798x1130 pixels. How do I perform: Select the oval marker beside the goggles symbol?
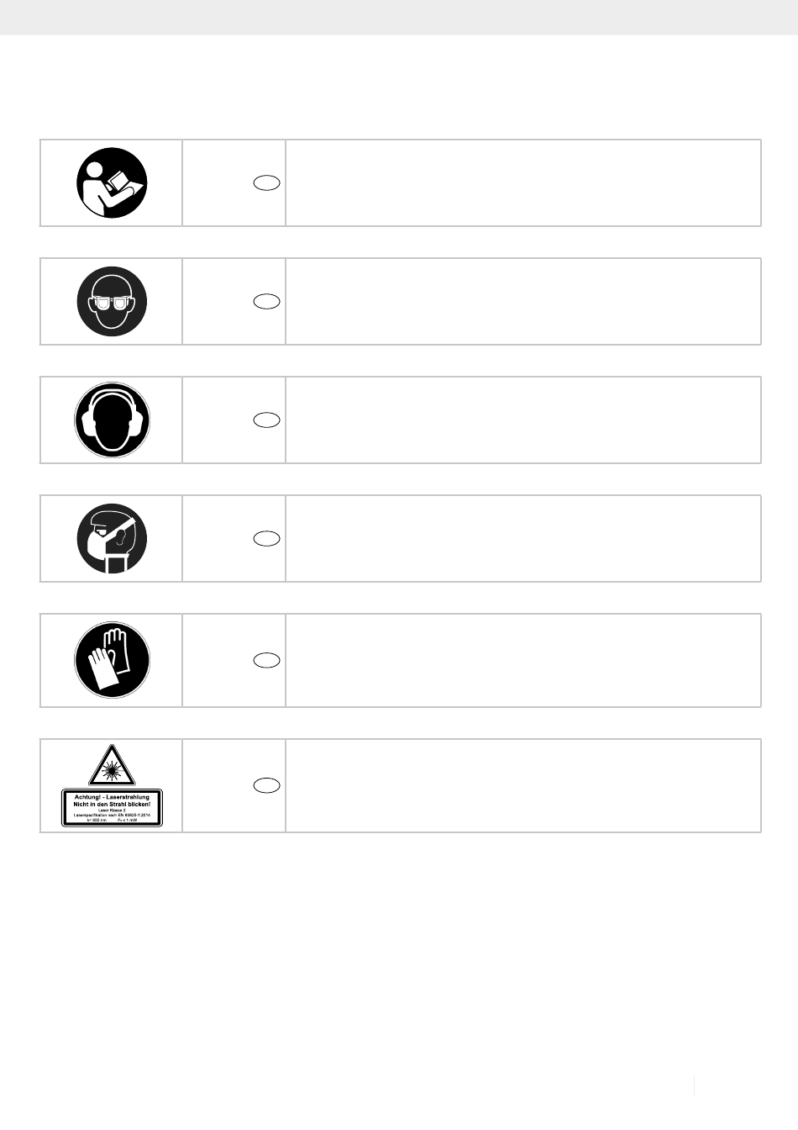point(266,302)
